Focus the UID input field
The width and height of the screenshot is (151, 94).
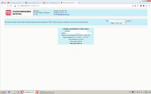point(117,21)
